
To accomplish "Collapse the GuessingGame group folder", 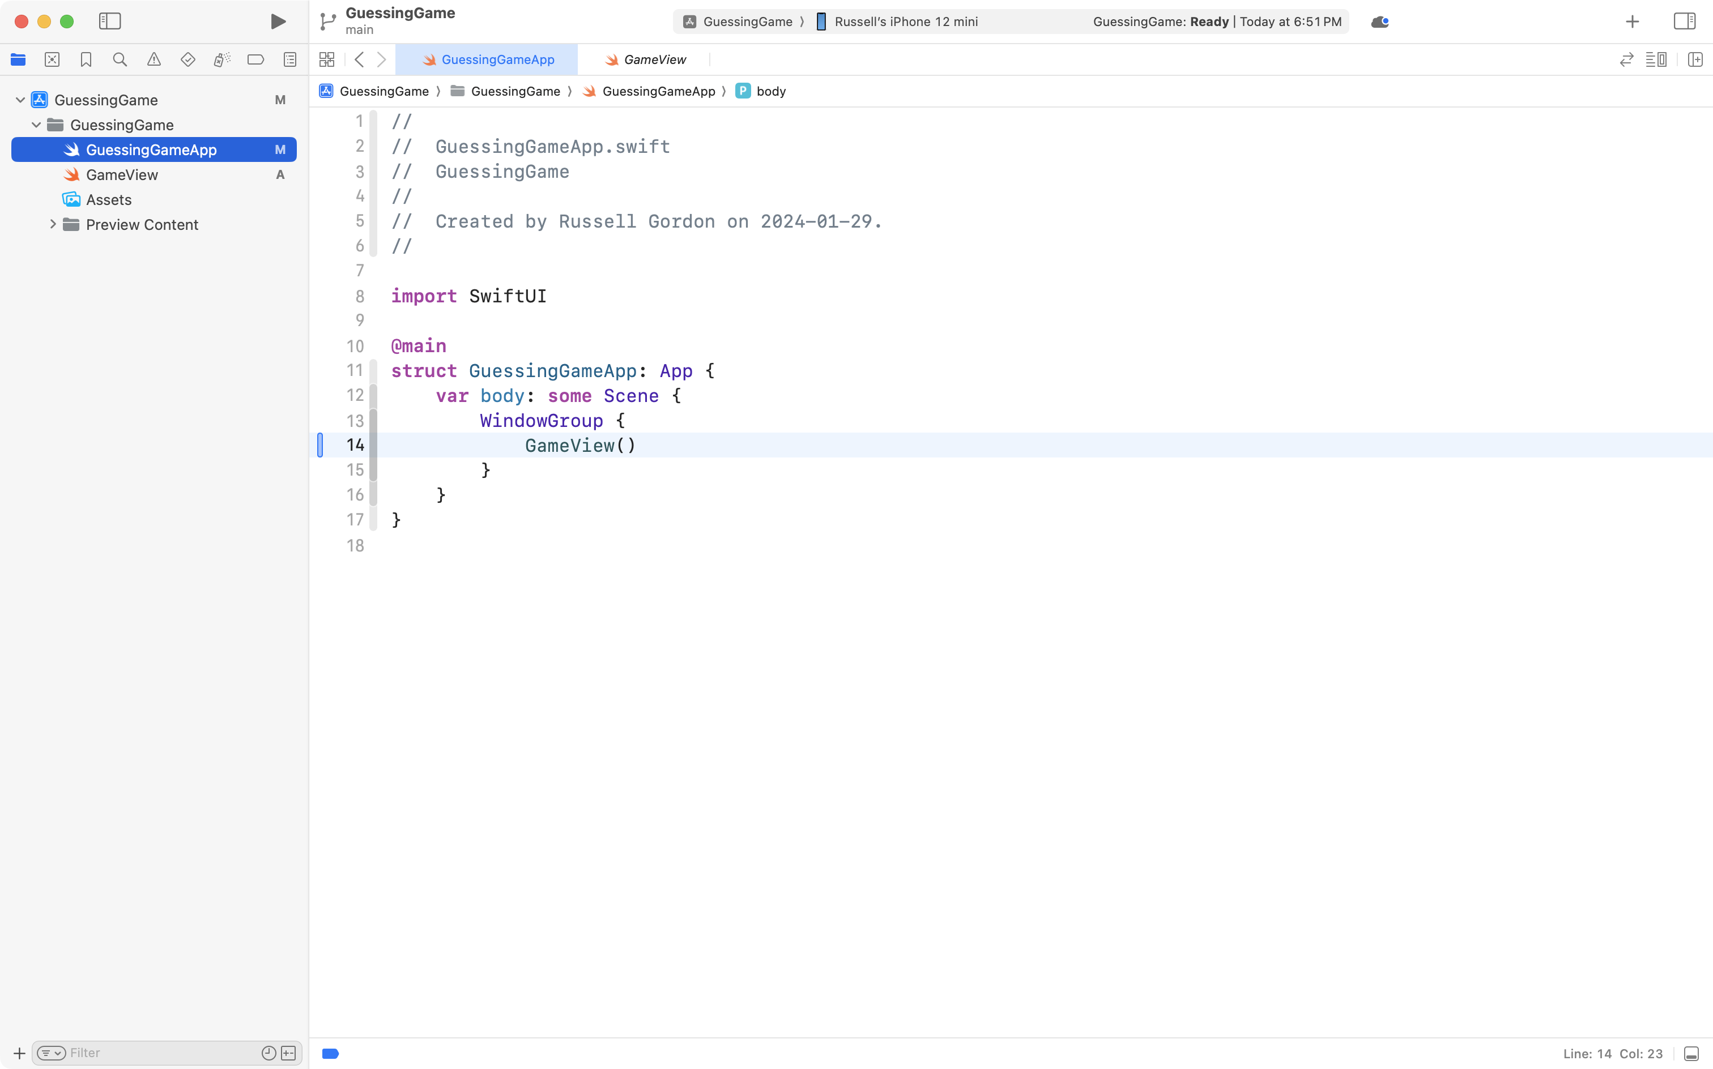I will pos(36,125).
